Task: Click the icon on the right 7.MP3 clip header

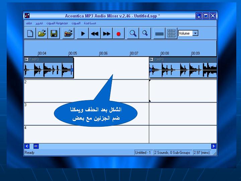Action: [x=151, y=59]
